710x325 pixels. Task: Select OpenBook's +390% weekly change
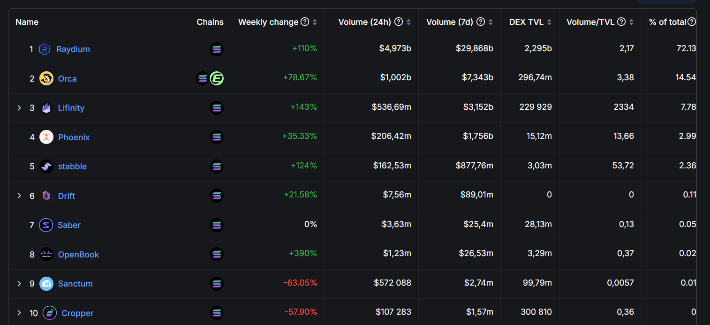point(303,253)
